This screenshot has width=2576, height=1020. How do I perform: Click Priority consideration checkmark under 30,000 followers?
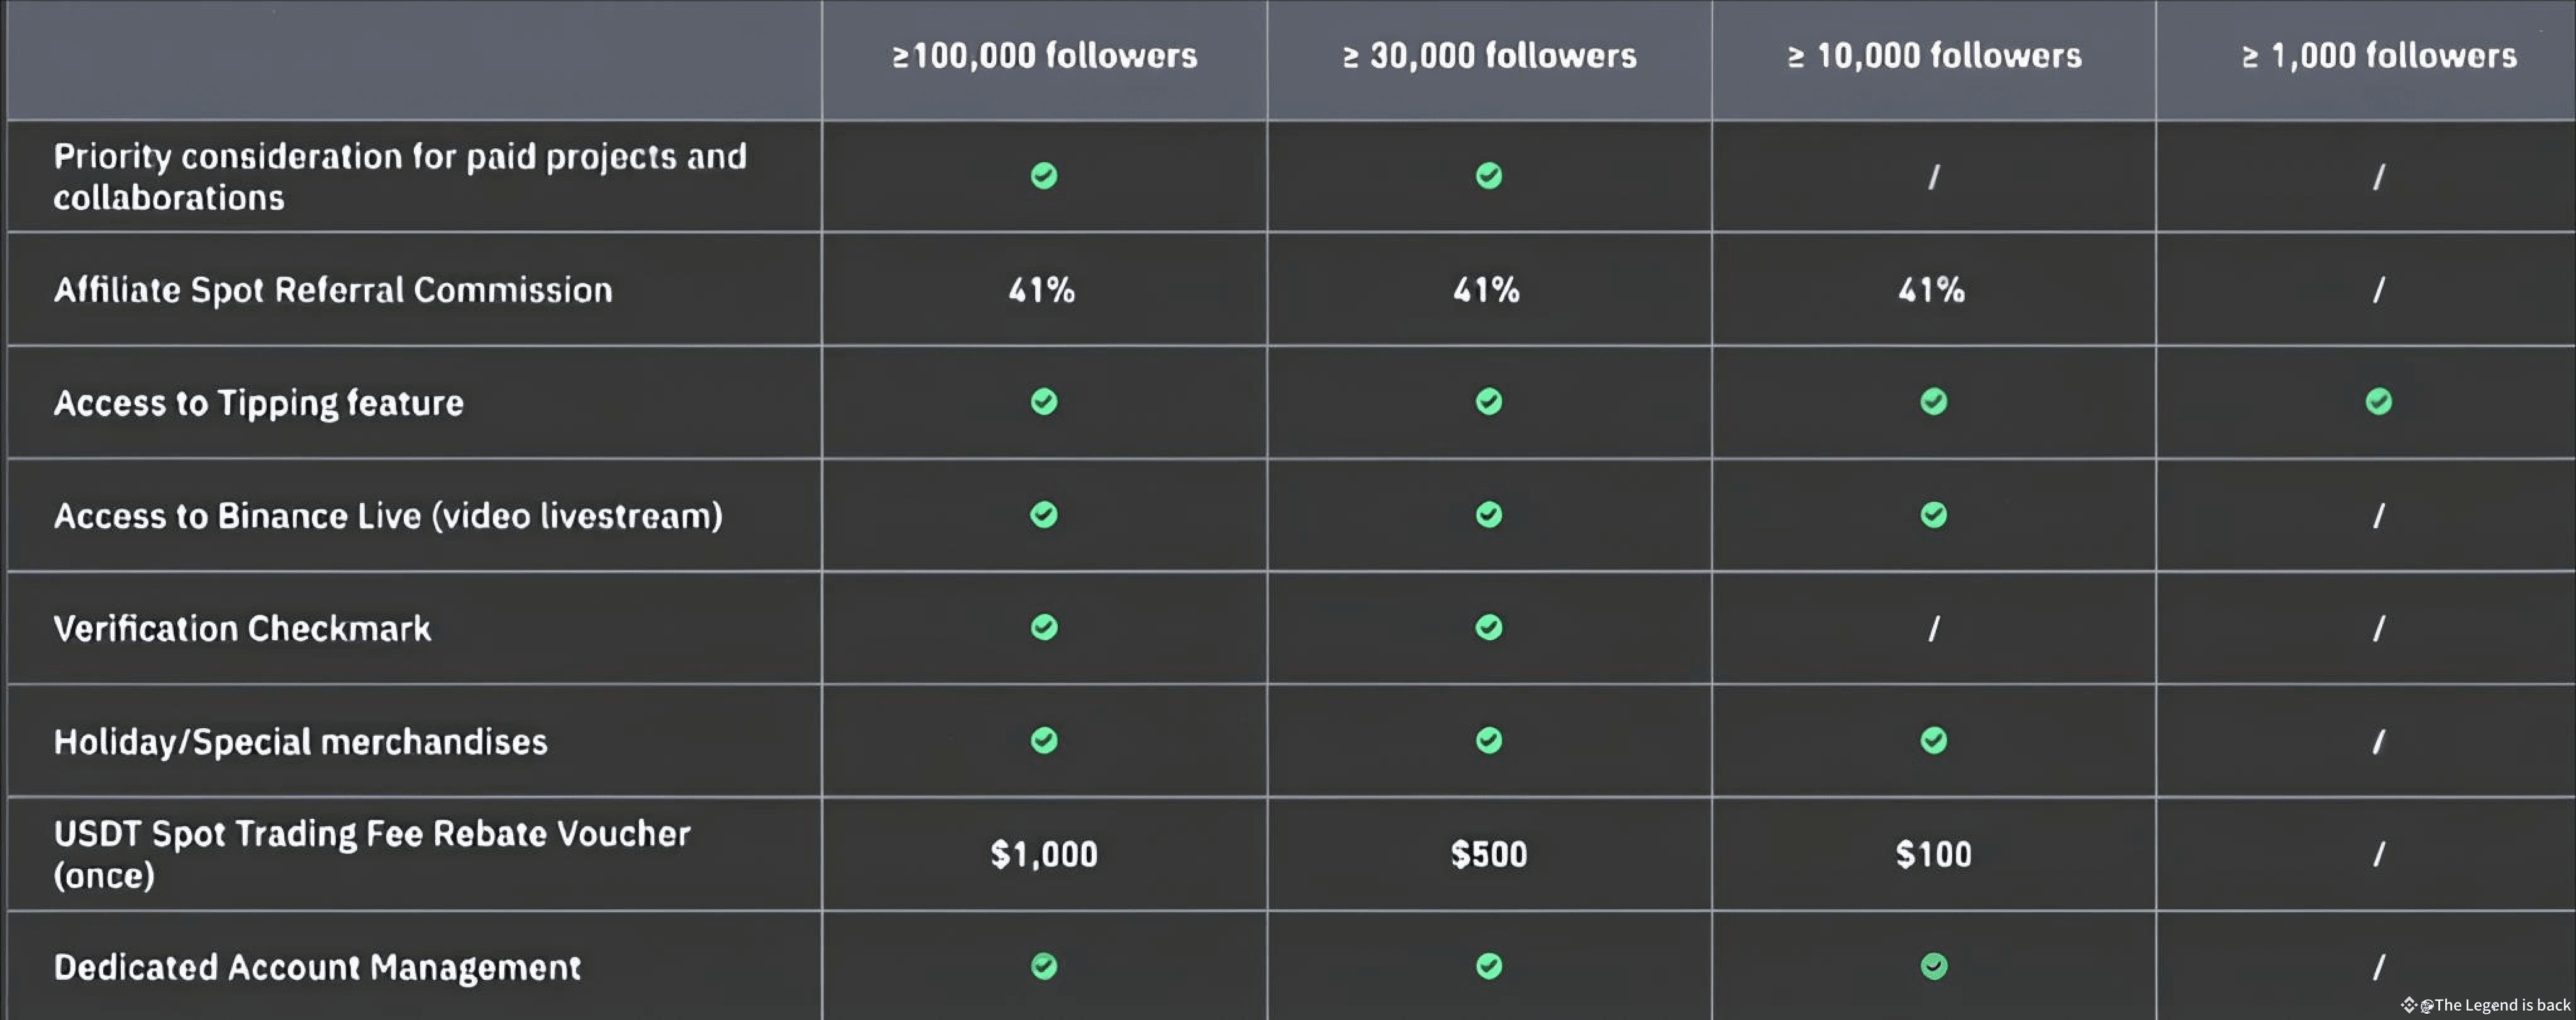tap(1488, 175)
